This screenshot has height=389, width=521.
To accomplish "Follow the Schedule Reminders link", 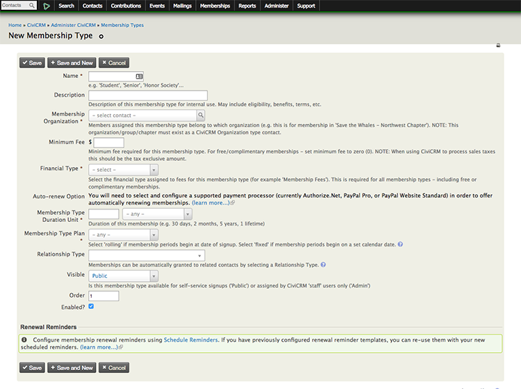I will tap(191, 340).
